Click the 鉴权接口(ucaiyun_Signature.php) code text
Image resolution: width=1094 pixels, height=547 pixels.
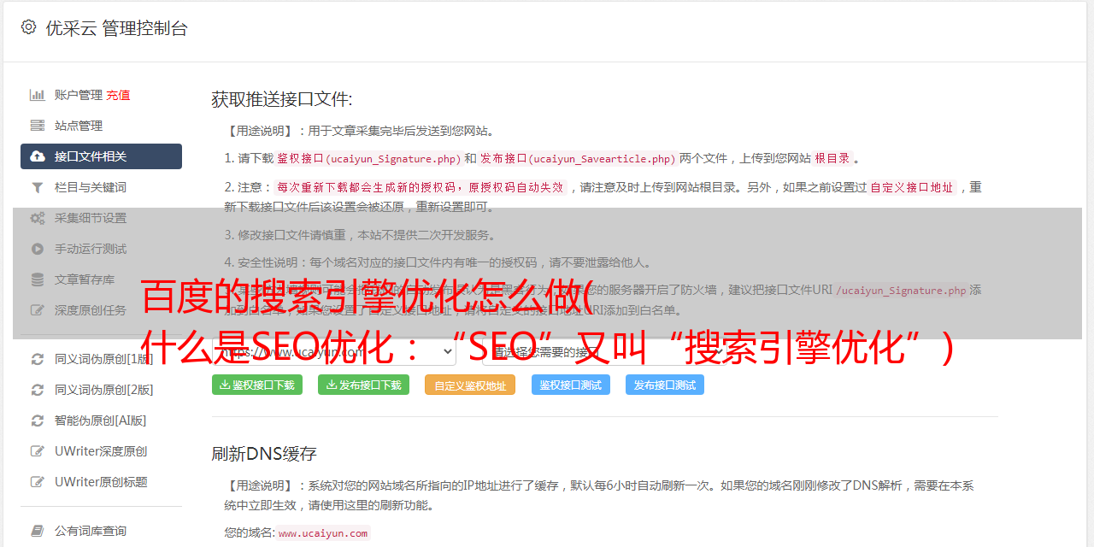[369, 158]
